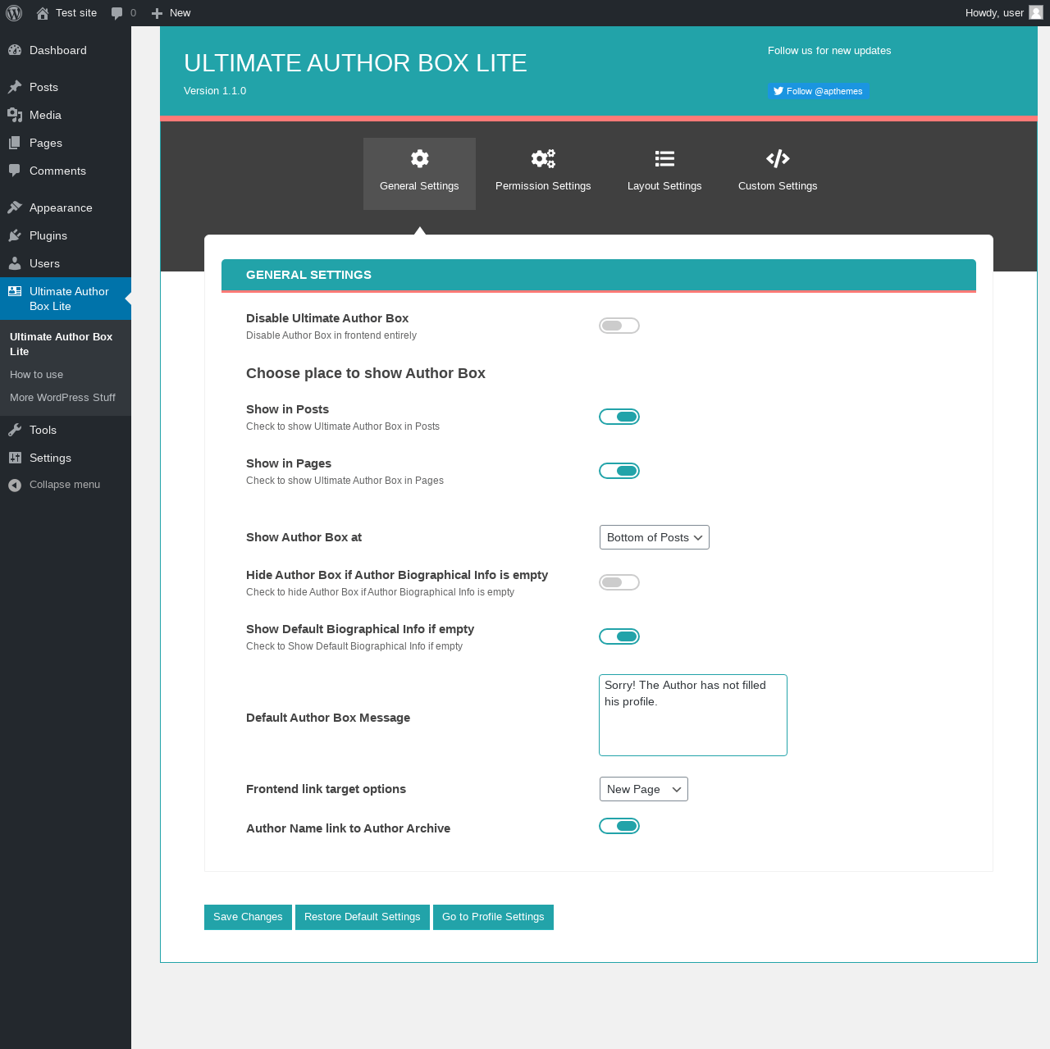The width and height of the screenshot is (1050, 1049).
Task: Click the Plugins plug icon
Action: [x=15, y=235]
